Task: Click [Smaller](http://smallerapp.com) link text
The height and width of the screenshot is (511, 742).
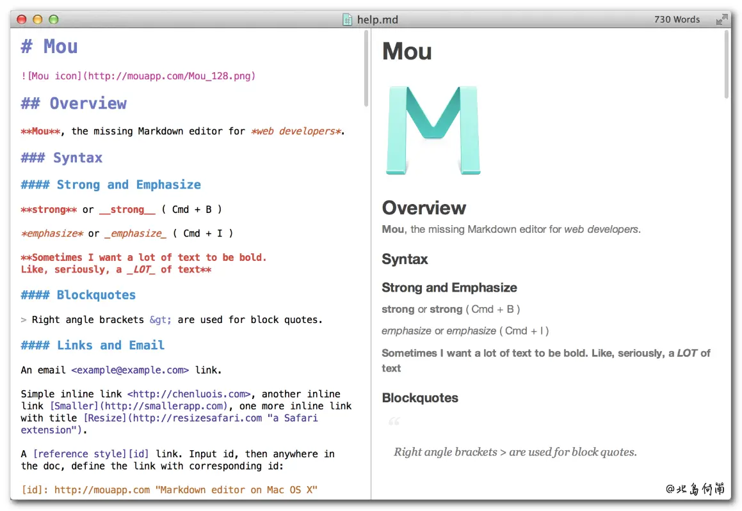Action: 139,406
